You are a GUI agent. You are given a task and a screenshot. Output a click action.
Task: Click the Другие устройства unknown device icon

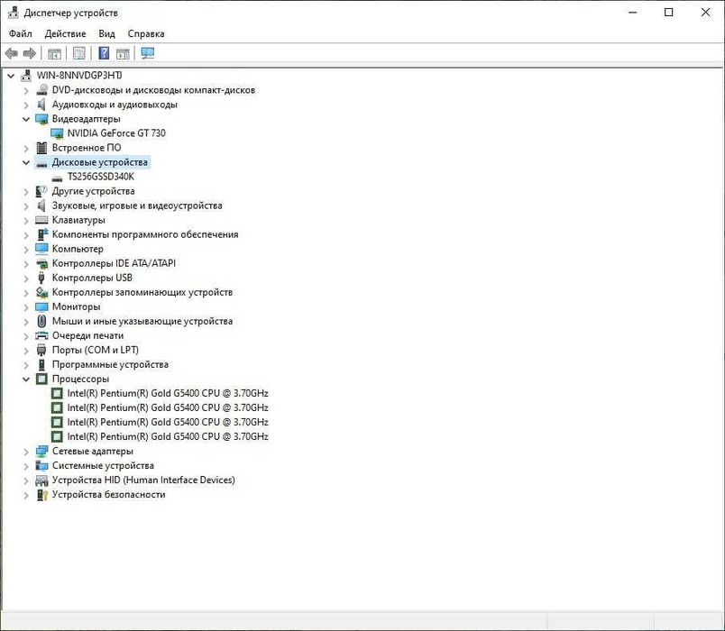coord(41,191)
